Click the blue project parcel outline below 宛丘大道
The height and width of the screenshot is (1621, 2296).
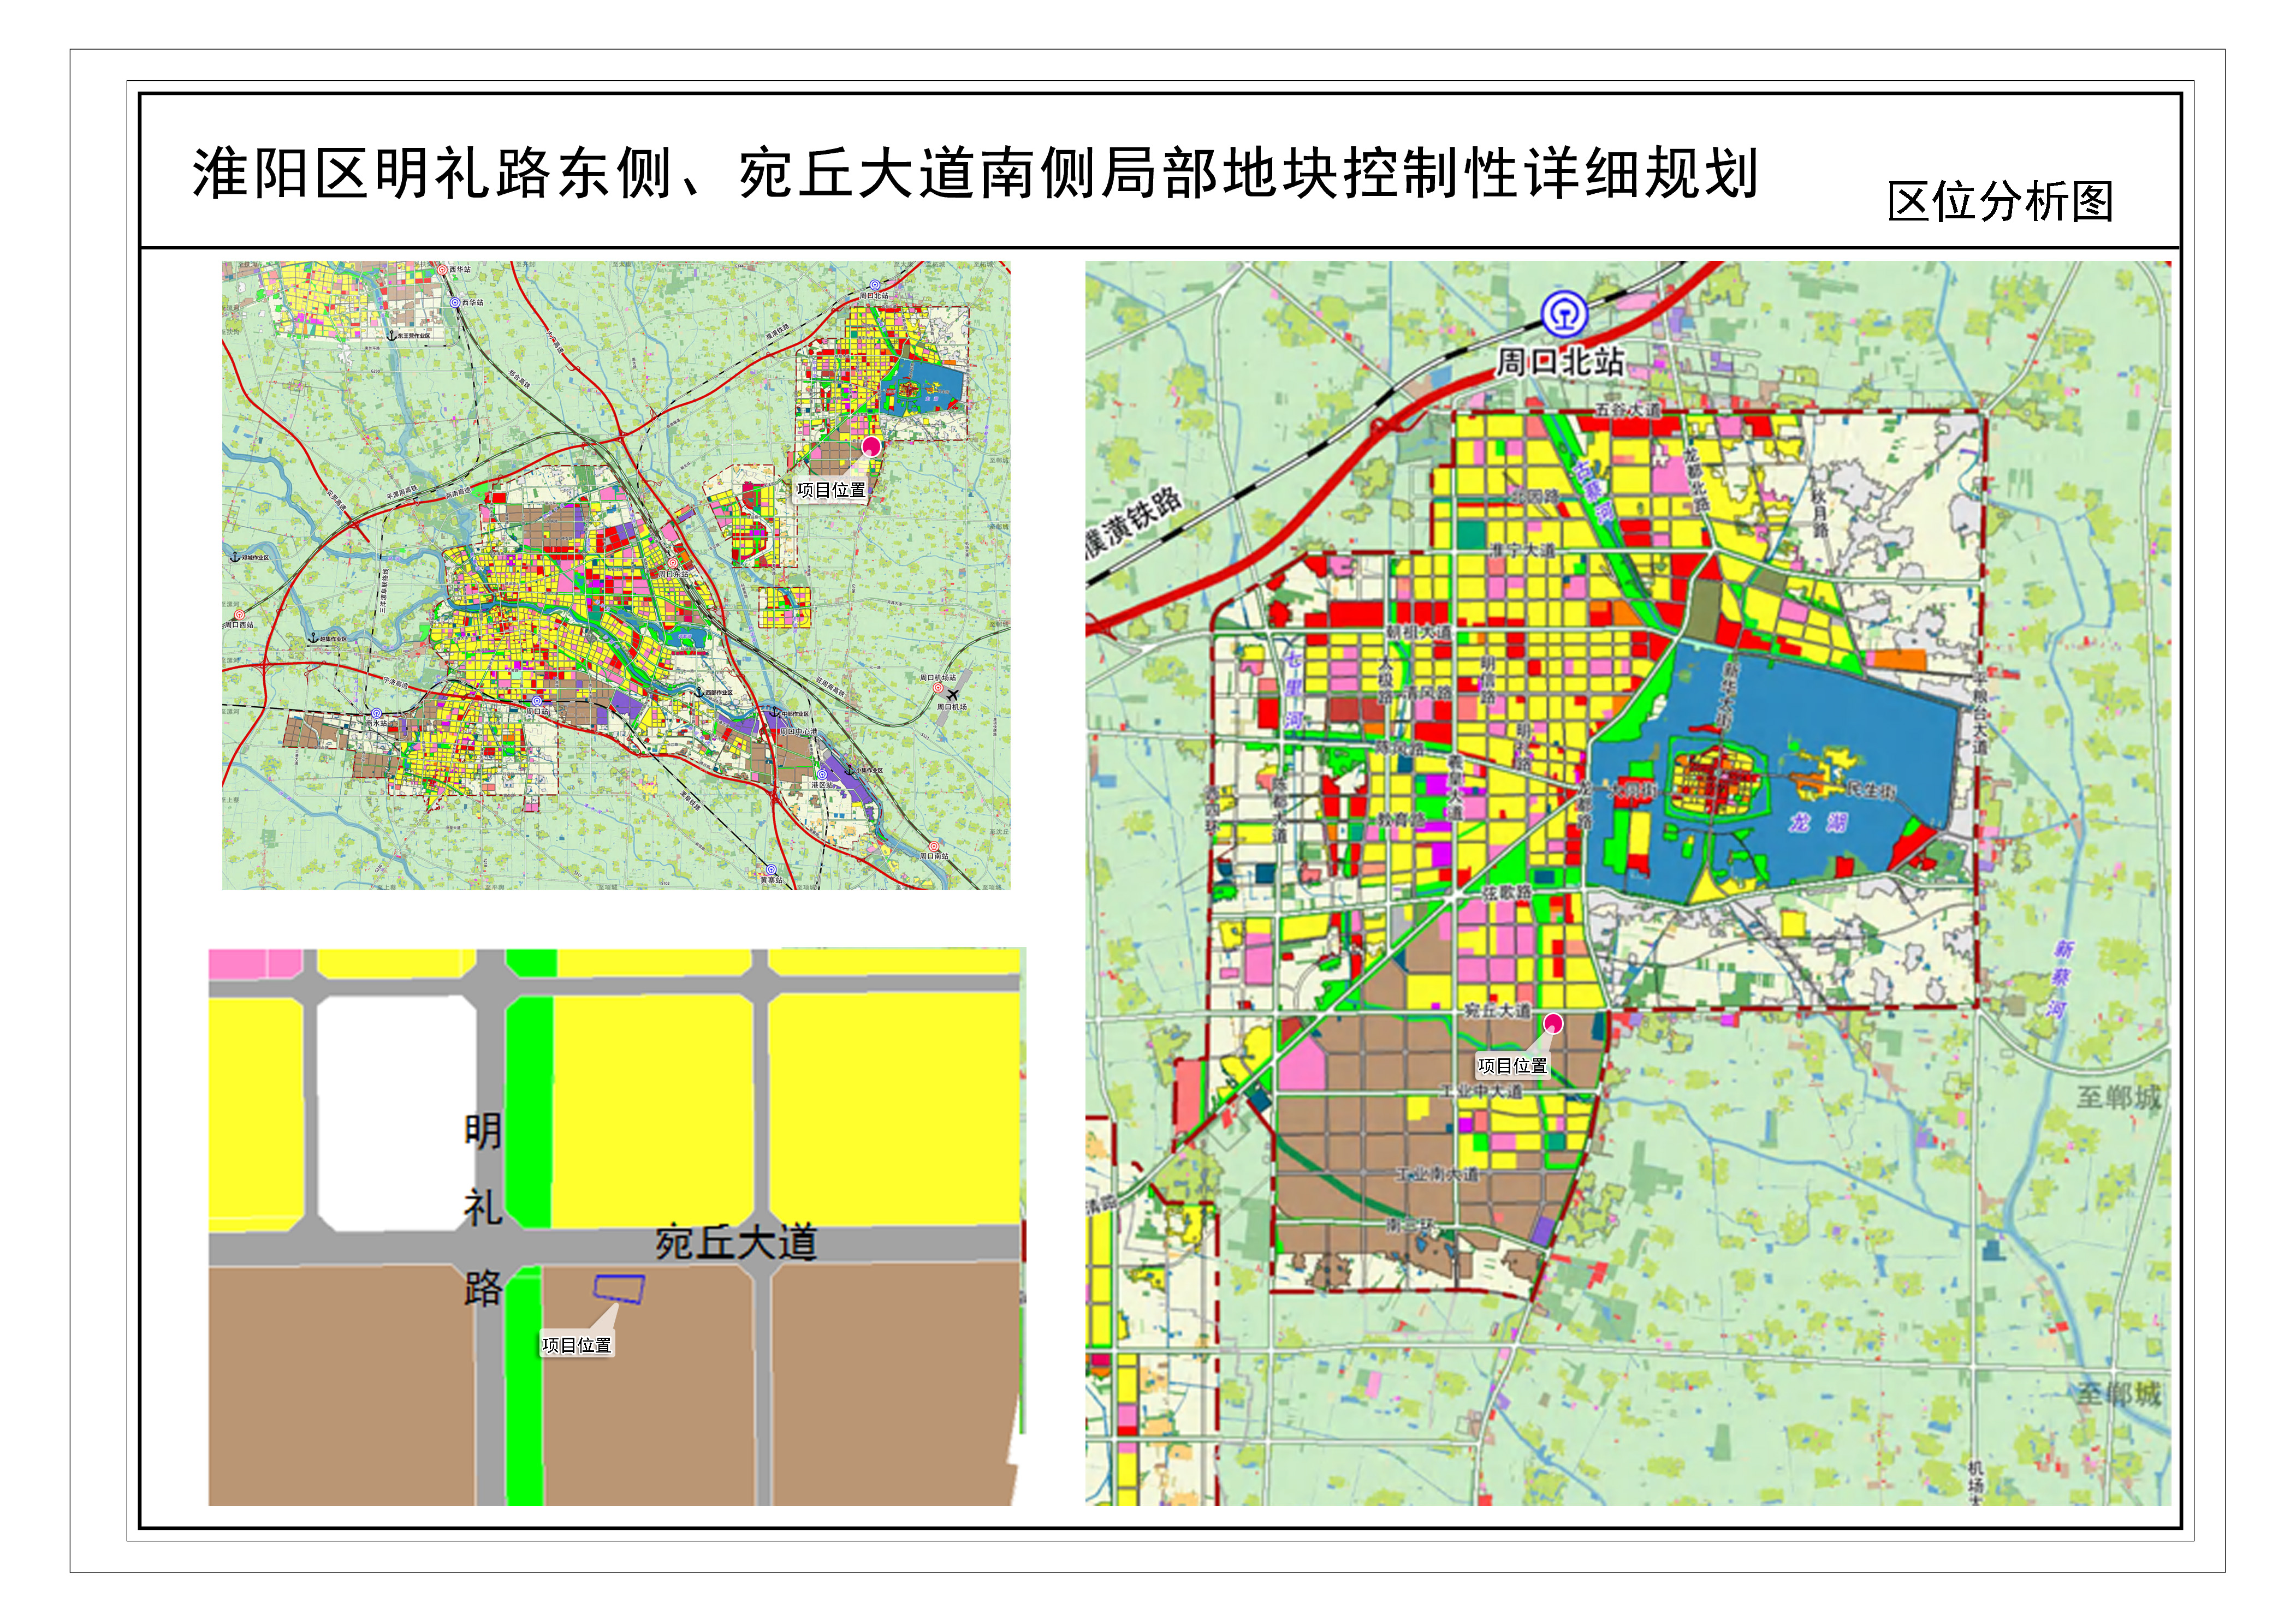point(619,1288)
